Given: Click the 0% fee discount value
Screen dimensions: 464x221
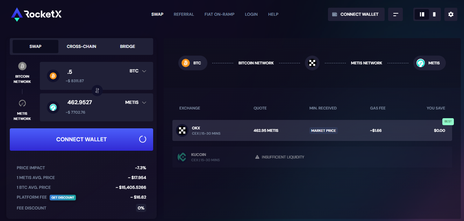Looking at the screenshot, I should click(x=141, y=208).
